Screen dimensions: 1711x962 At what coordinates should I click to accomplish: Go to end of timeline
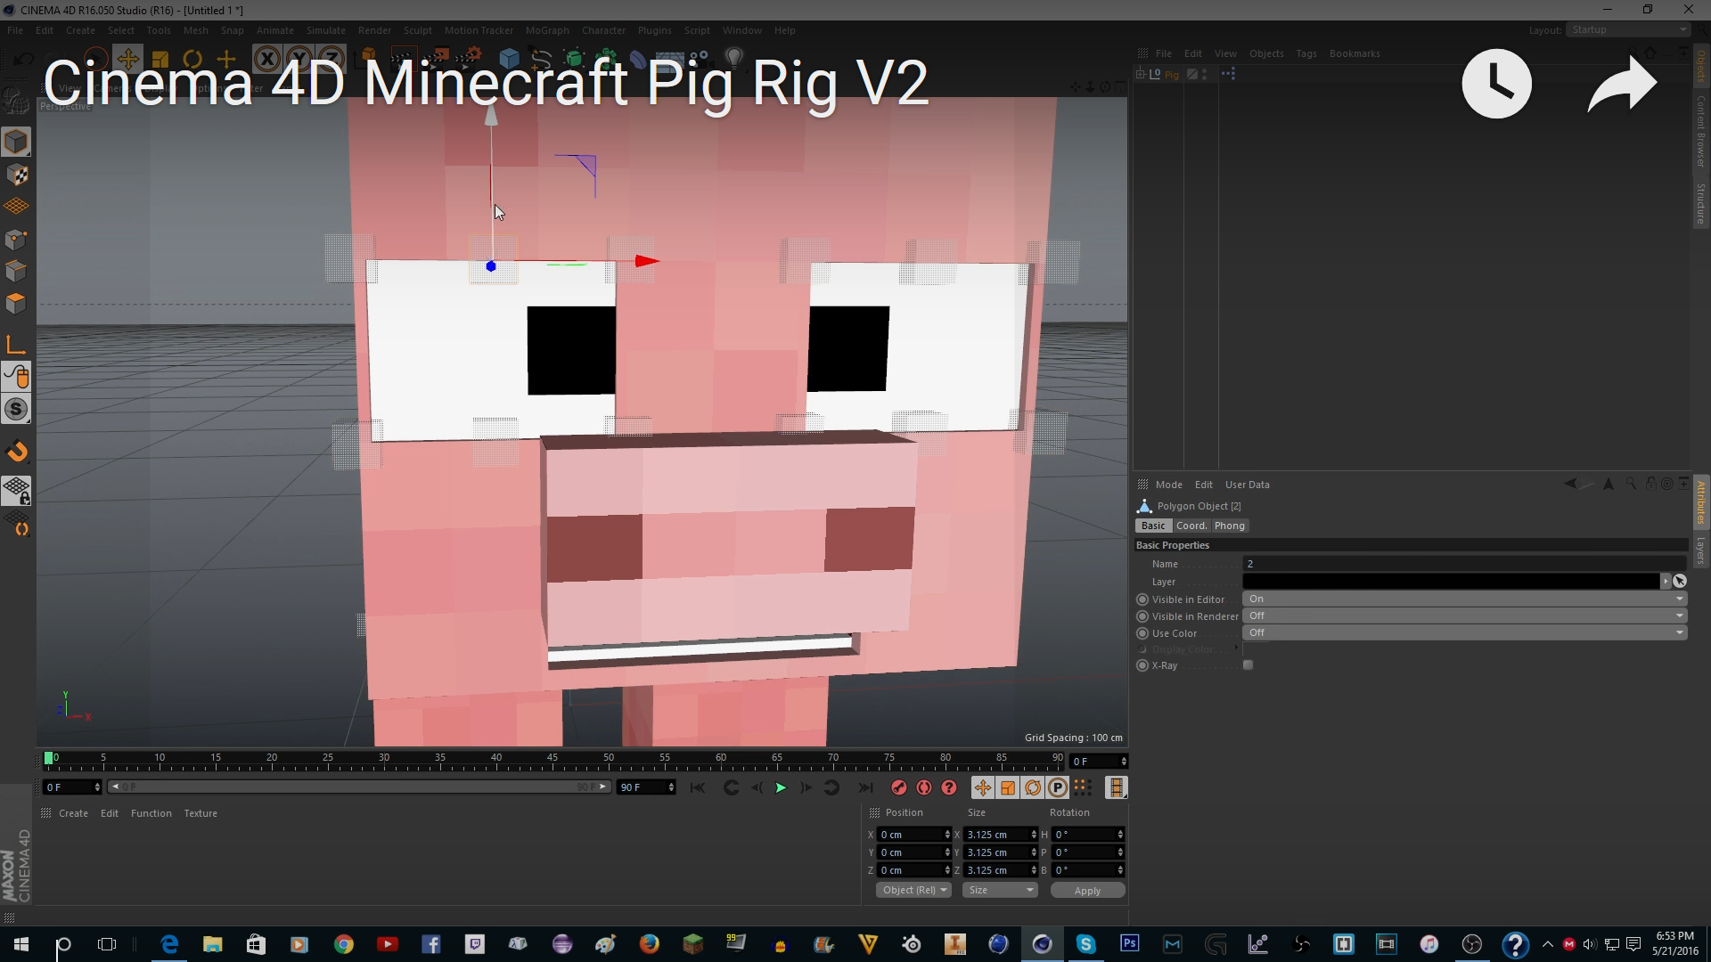pos(865,787)
